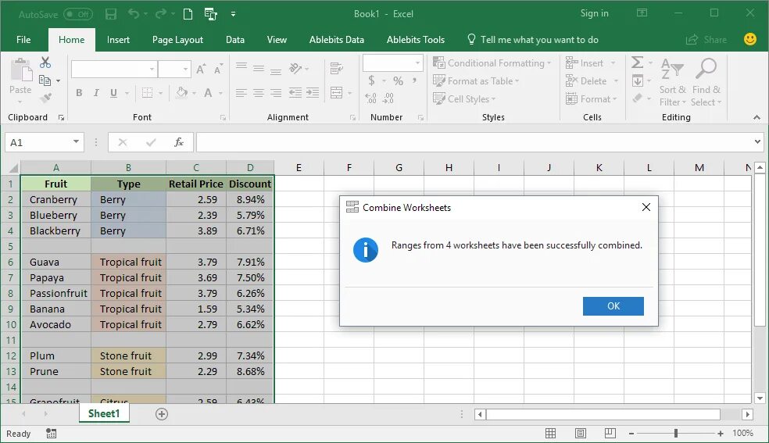Add a new sheet with plus button
769x443 pixels.
pos(161,414)
